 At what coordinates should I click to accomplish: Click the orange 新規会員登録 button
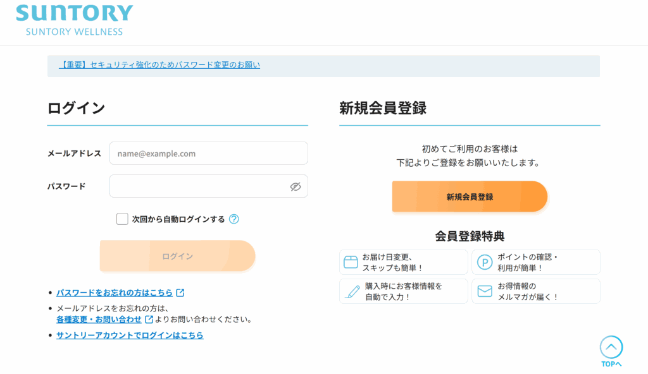pos(470,197)
